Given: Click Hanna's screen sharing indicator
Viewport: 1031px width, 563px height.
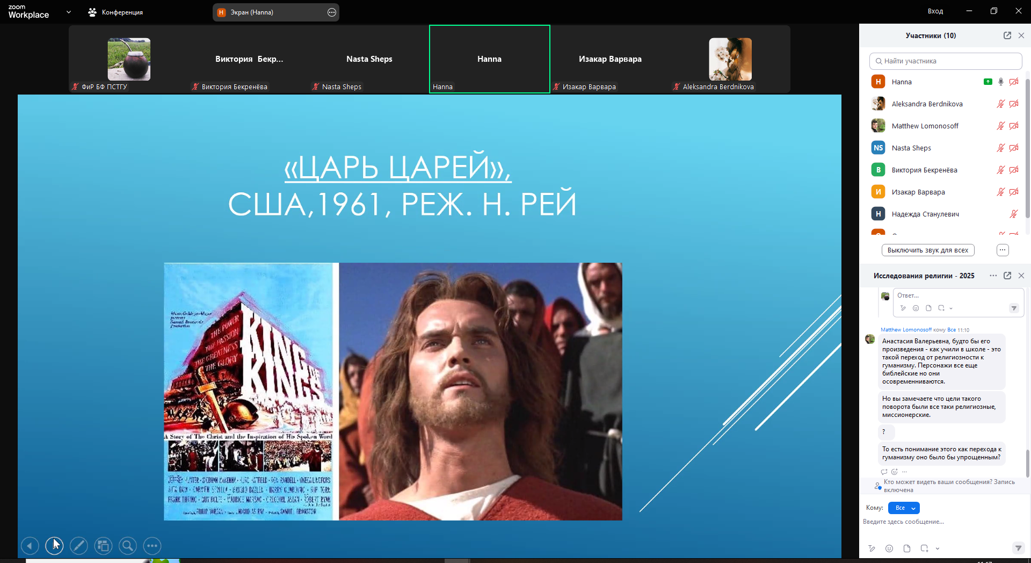Looking at the screenshot, I should click(x=988, y=82).
